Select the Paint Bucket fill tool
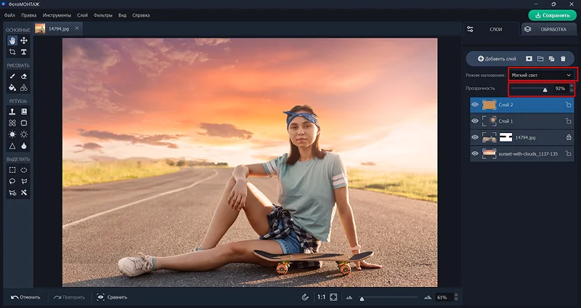This screenshot has width=581, height=308. tap(12, 88)
